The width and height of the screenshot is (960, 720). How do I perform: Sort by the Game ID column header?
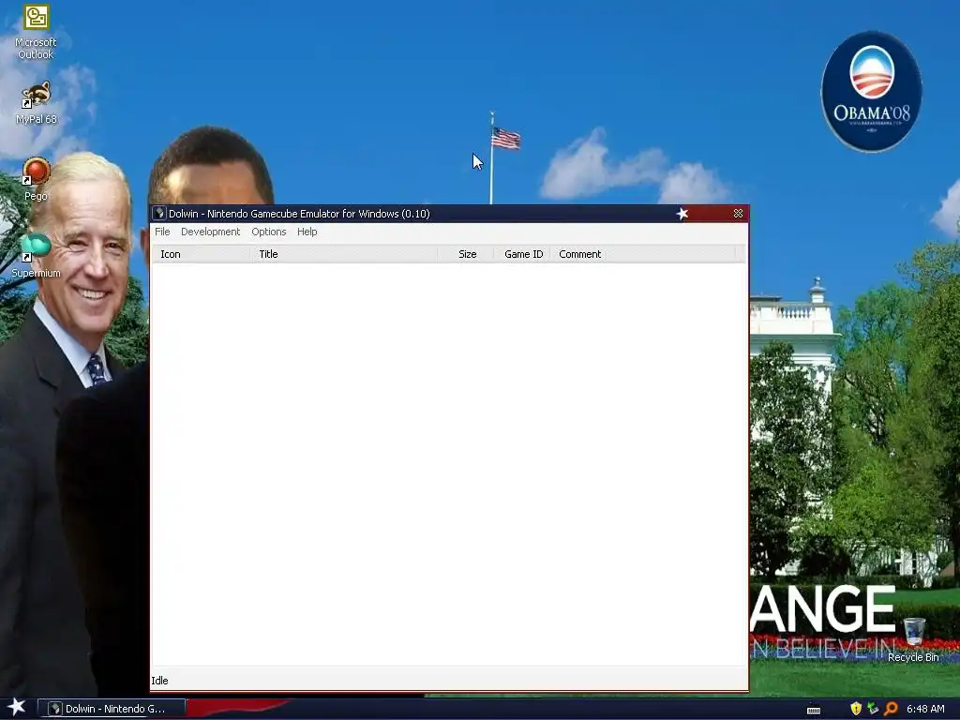(522, 254)
